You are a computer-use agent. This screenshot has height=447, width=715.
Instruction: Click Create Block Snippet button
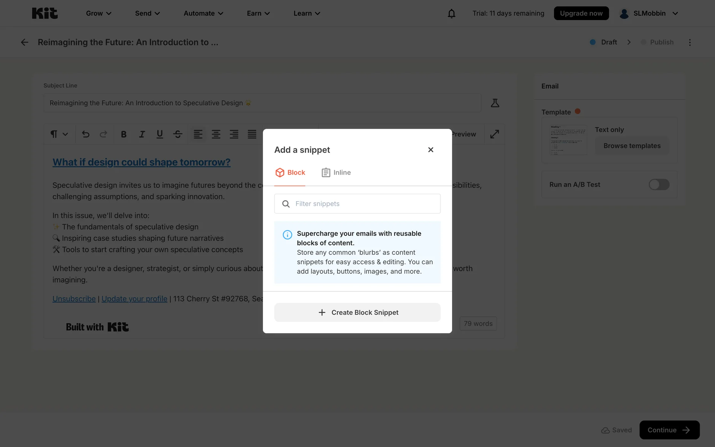(357, 313)
